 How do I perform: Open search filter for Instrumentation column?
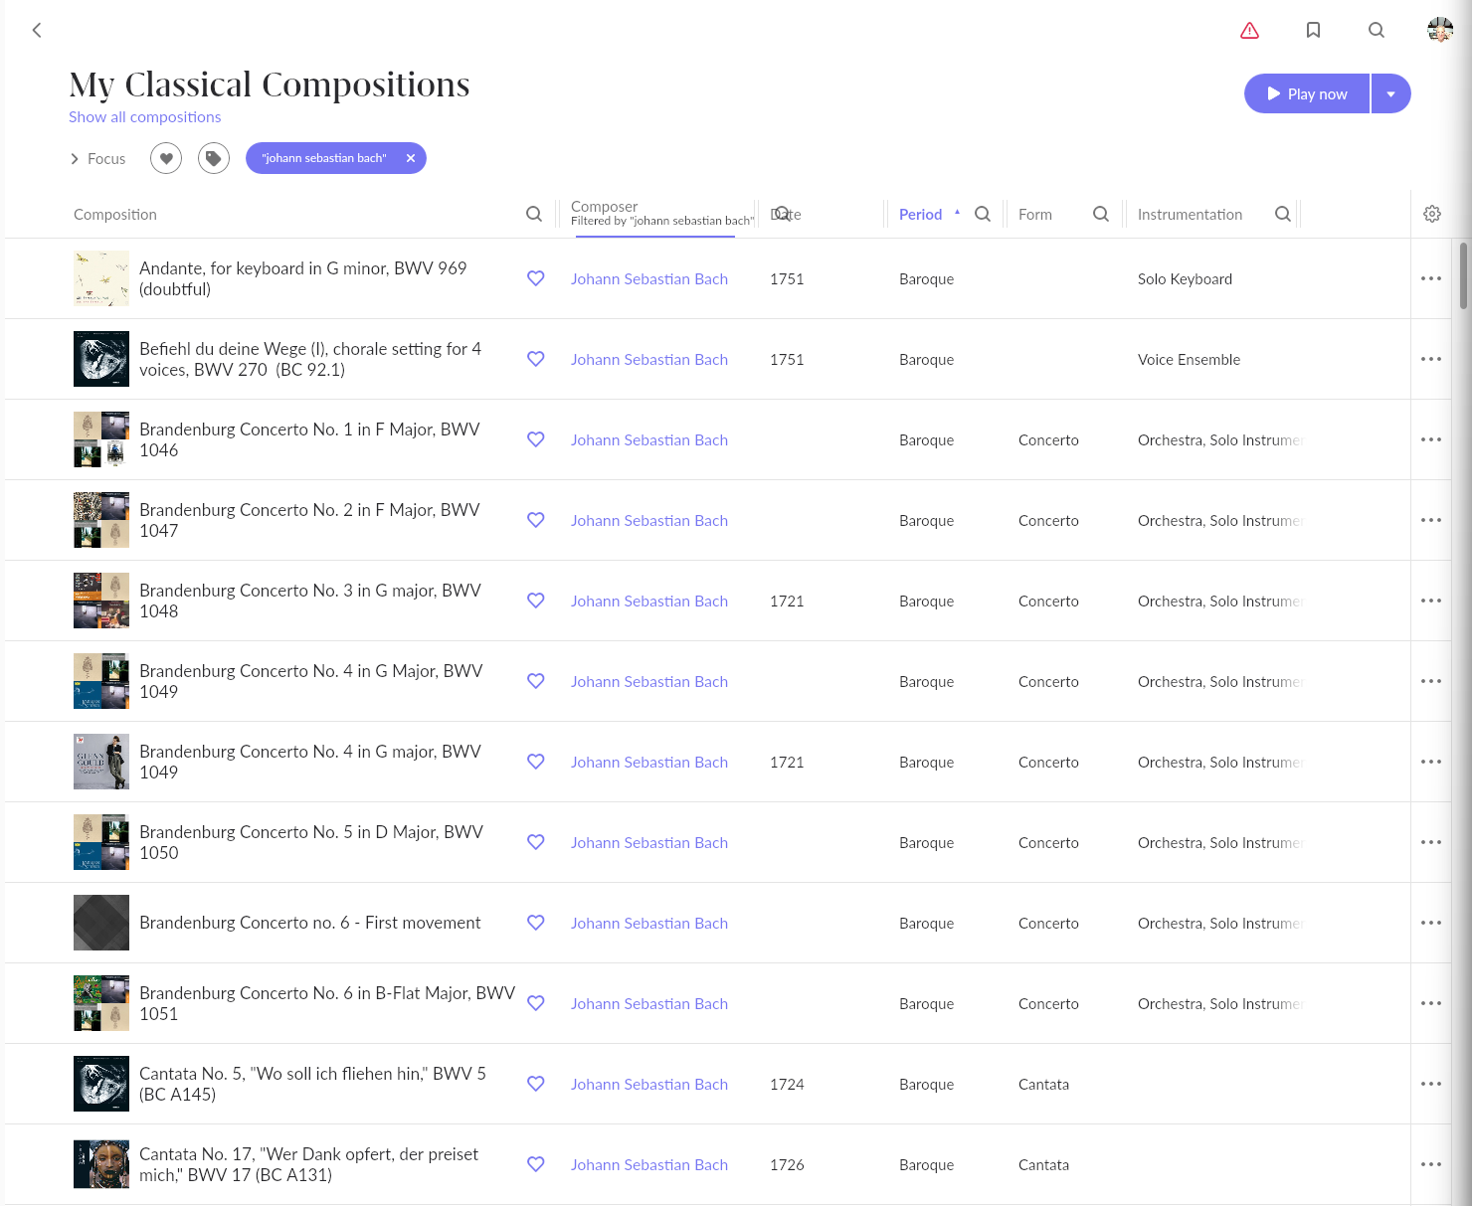[1283, 214]
